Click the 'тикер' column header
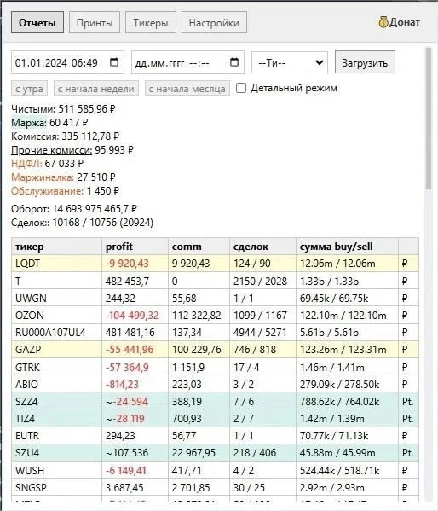Image resolution: width=438 pixels, height=511 pixels. pos(56,247)
